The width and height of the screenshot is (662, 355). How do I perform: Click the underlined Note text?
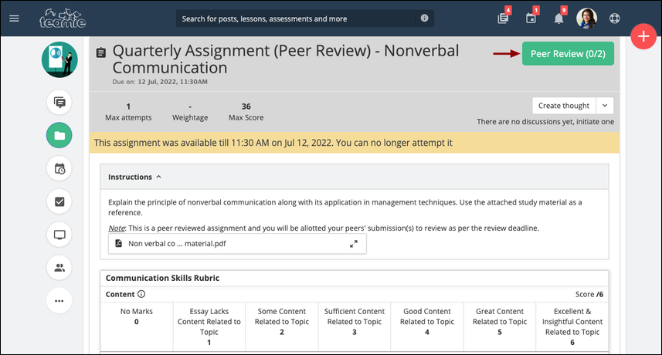point(117,228)
